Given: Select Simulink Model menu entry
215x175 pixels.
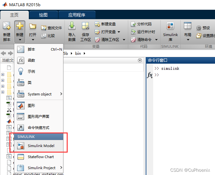Looking at the screenshot, I should click(x=39, y=146).
